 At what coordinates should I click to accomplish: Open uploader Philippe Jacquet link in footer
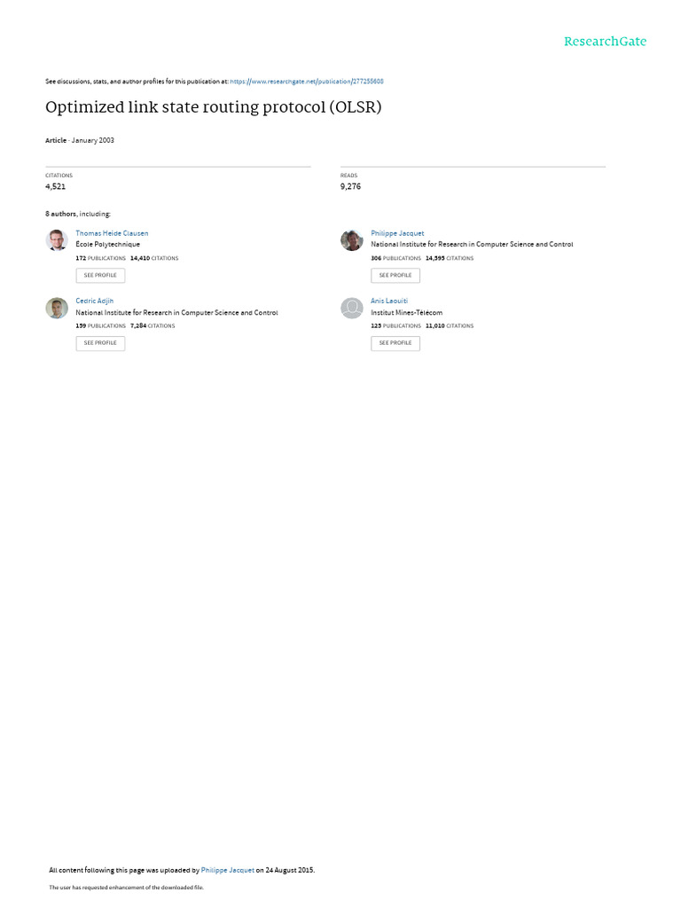[228, 871]
